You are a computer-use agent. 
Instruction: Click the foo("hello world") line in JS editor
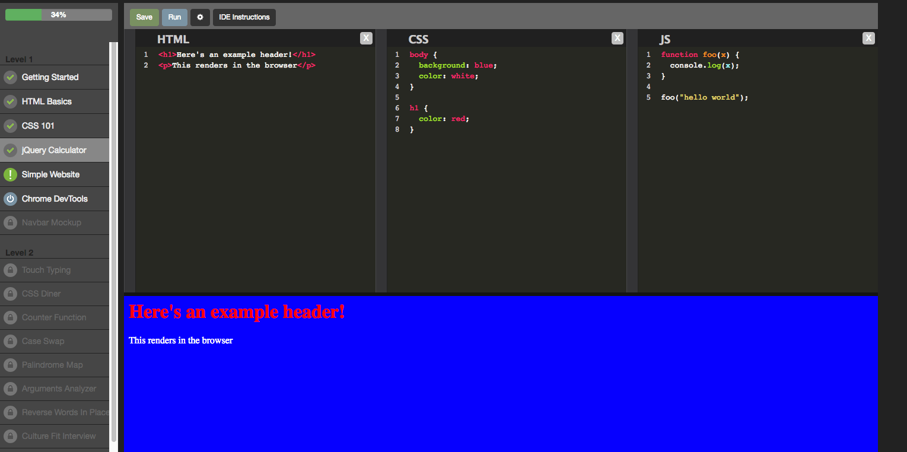tap(705, 97)
